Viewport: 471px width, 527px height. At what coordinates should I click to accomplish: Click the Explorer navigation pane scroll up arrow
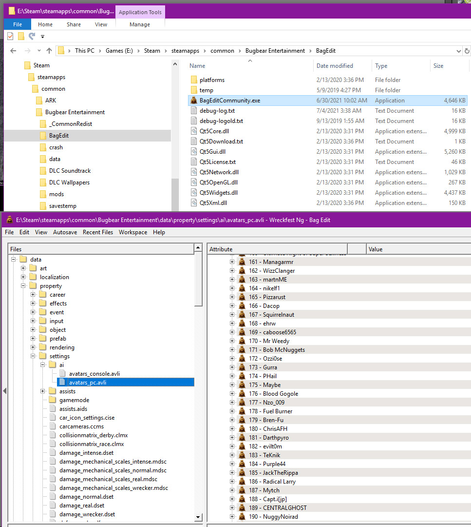(x=175, y=64)
